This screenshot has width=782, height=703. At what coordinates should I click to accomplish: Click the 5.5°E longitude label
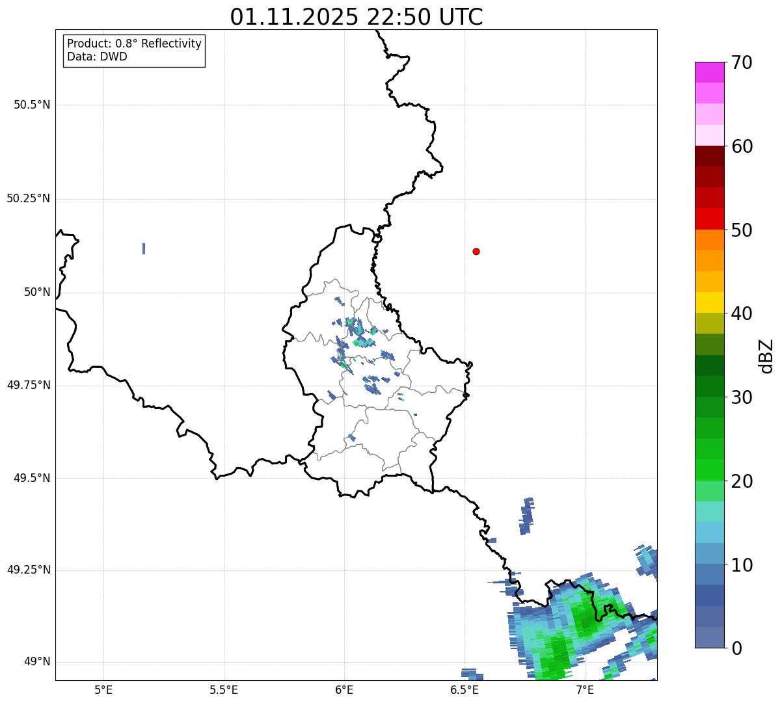click(x=224, y=690)
